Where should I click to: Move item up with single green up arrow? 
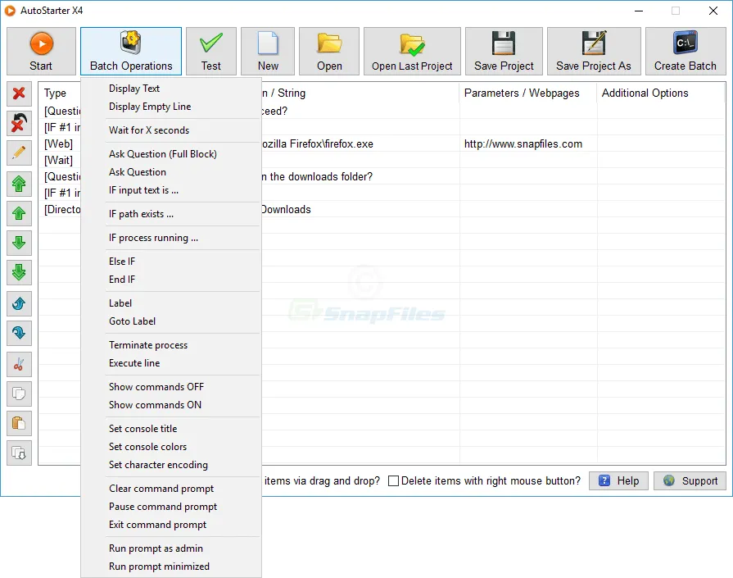(19, 213)
